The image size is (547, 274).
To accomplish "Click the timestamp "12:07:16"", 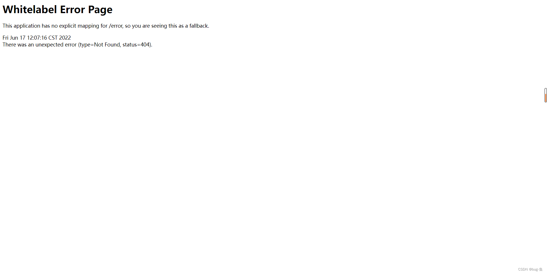I will pos(37,38).
